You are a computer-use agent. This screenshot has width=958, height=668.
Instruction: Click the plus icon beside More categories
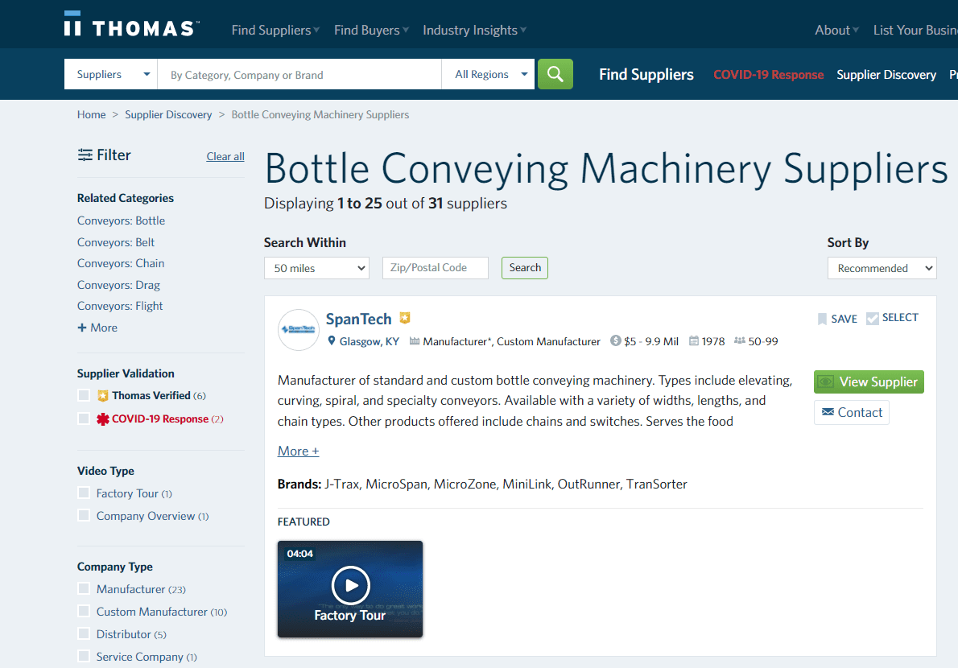click(82, 328)
